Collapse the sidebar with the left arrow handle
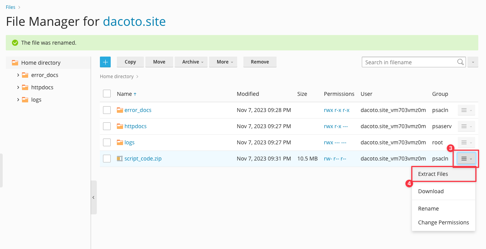The height and width of the screenshot is (249, 486). click(x=93, y=197)
